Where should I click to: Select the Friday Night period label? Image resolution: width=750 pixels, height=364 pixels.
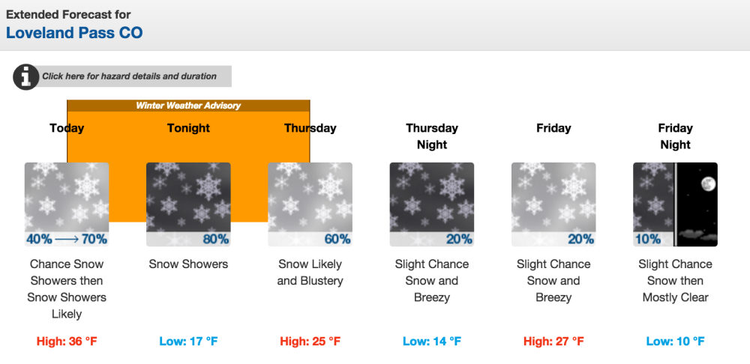[676, 136]
